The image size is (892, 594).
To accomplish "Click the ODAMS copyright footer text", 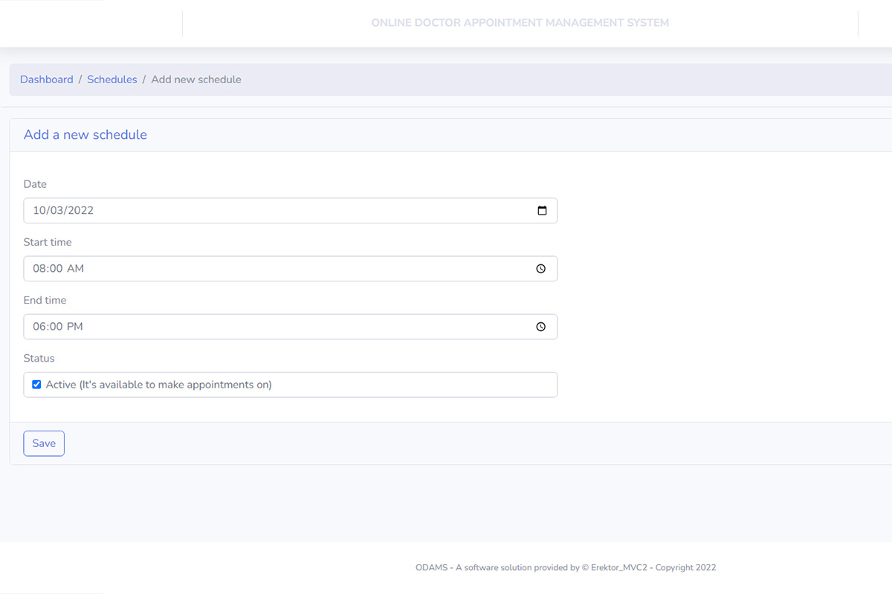I will point(566,567).
